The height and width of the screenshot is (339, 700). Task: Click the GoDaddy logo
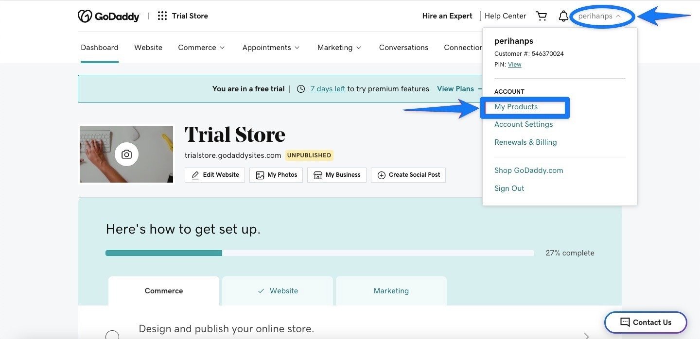(x=109, y=16)
